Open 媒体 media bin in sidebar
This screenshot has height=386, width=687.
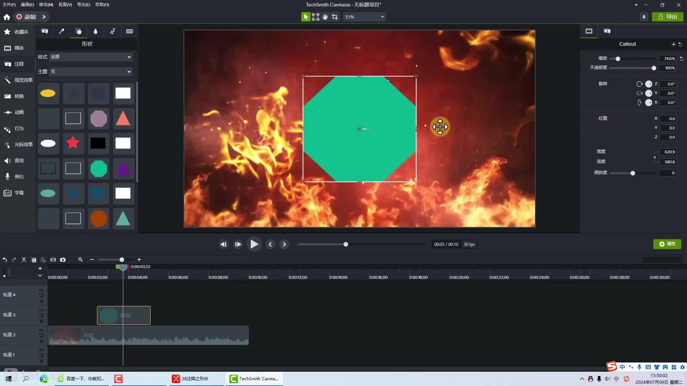[18, 48]
